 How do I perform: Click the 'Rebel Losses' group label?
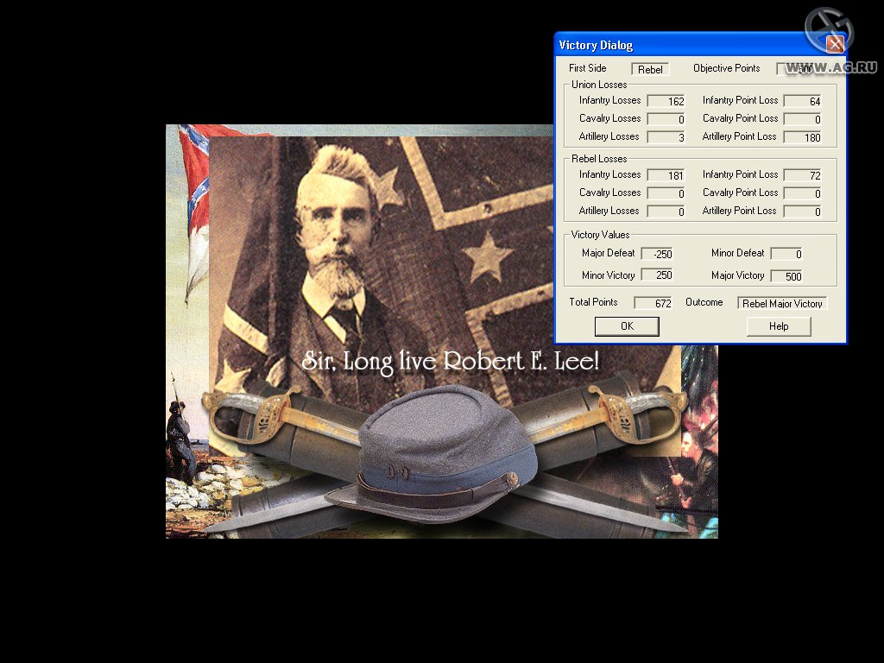tap(599, 159)
